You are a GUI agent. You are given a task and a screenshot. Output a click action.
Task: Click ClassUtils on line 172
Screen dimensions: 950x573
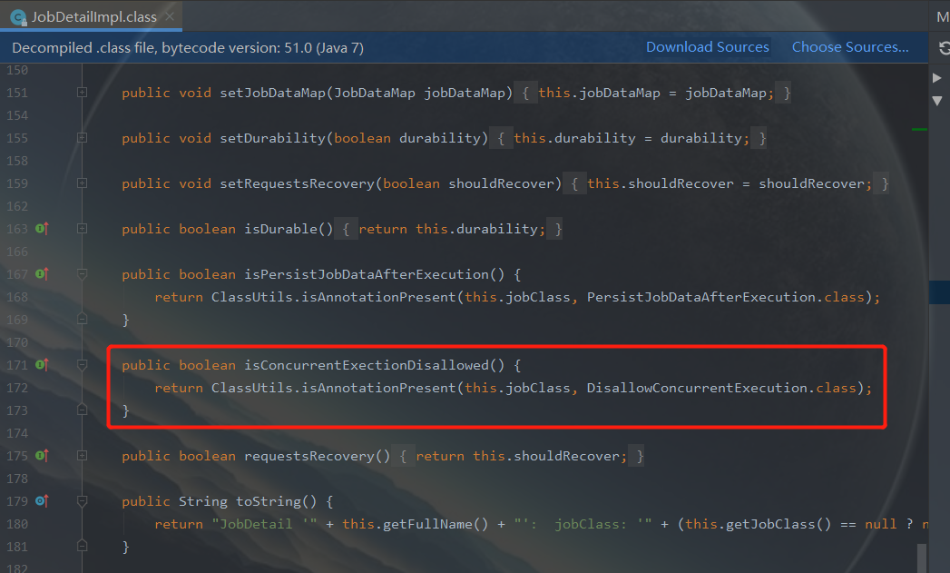(251, 388)
